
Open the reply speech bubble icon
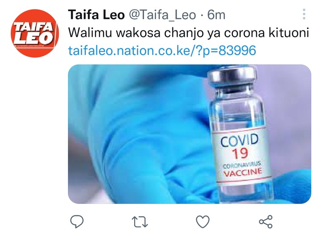pos(77,222)
